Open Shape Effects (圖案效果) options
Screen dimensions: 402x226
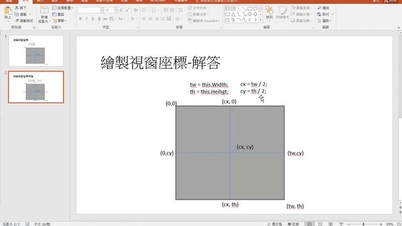(x=301, y=21)
